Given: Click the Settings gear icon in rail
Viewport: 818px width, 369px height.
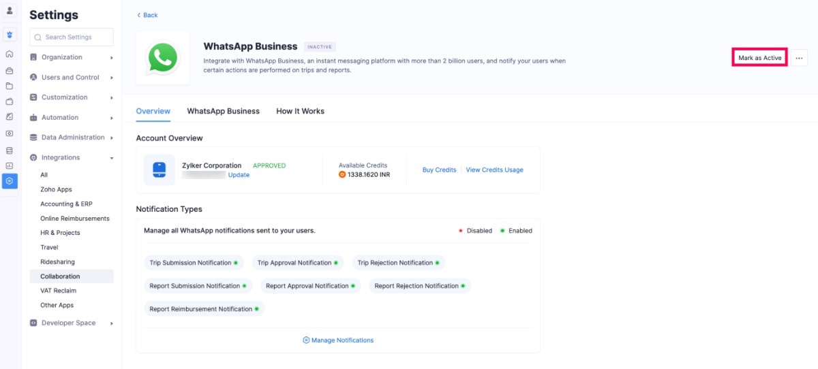Looking at the screenshot, I should tap(10, 181).
